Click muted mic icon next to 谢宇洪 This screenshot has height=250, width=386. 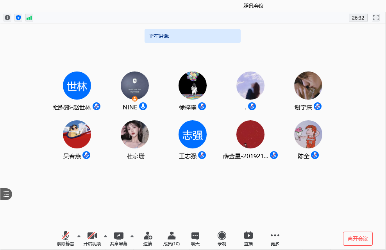(318, 106)
